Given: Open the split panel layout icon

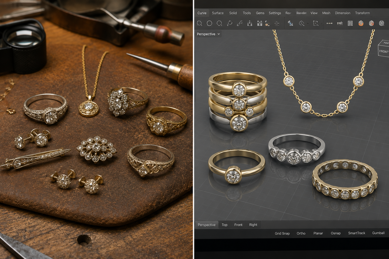Looking at the screenshot, I should 350,24.
